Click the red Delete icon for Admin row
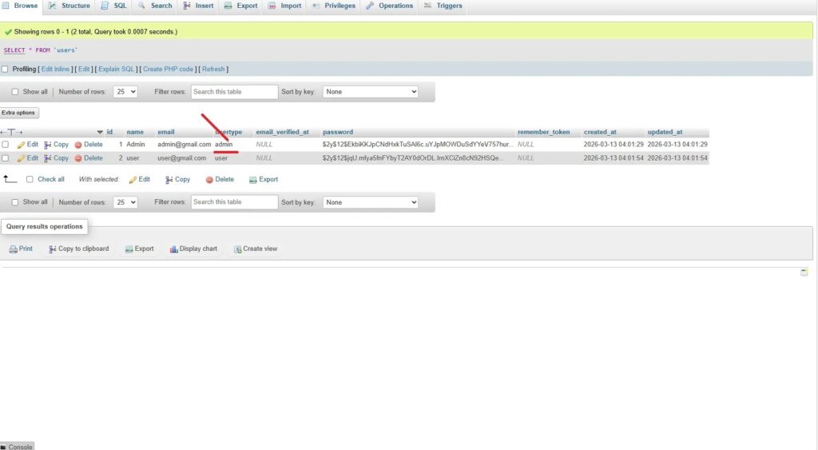Screen dimensions: 818x450 [78, 145]
